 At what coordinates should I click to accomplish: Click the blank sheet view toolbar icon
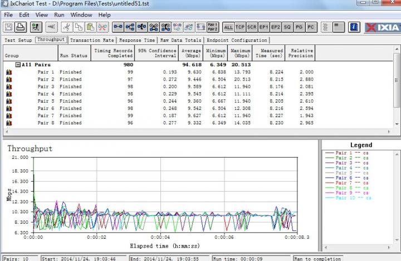coord(339,27)
